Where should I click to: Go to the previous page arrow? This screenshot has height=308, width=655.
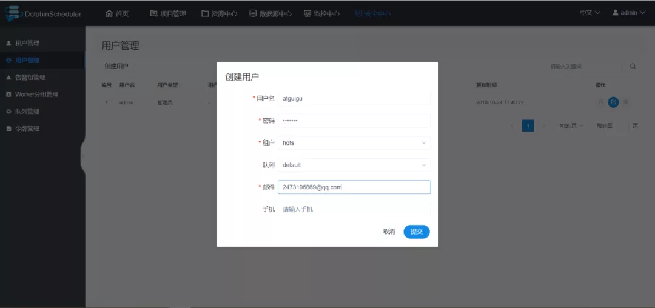click(512, 126)
